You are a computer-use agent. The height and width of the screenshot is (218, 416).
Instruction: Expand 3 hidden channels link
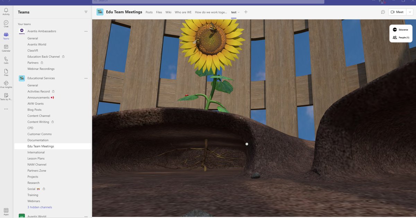click(40, 207)
